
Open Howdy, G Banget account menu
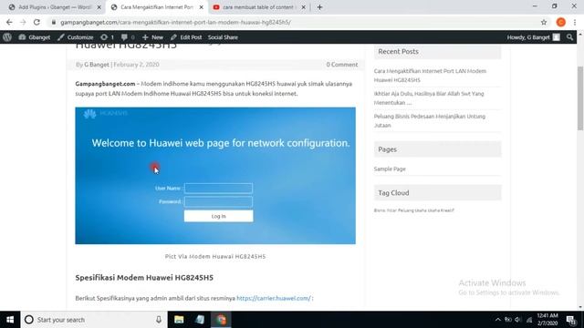(533, 37)
